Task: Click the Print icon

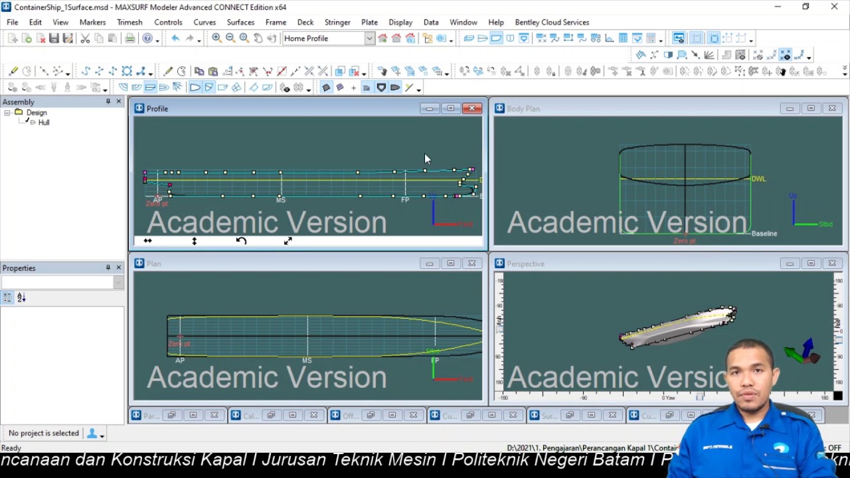Action: tap(129, 39)
